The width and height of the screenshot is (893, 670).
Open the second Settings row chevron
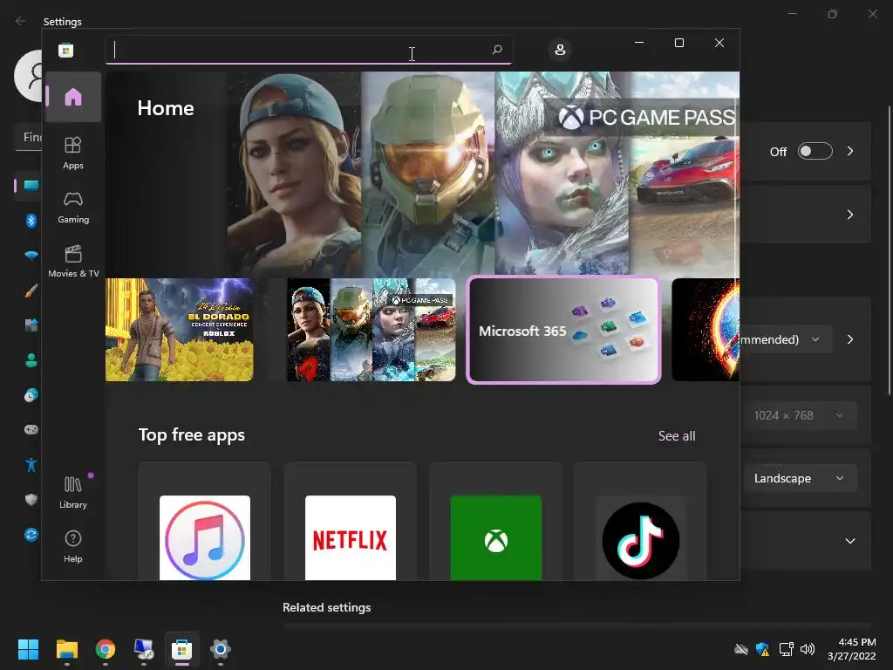pyautogui.click(x=850, y=215)
